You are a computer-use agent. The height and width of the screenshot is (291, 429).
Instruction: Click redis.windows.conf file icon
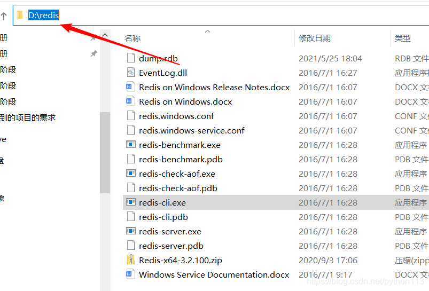131,116
